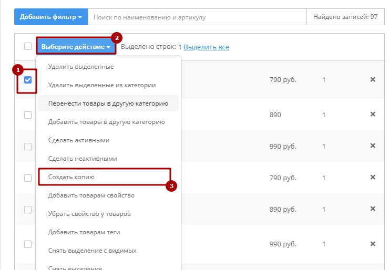Delete the first 990 руб. row with its X icon
The height and width of the screenshot is (270, 389).
tap(373, 146)
